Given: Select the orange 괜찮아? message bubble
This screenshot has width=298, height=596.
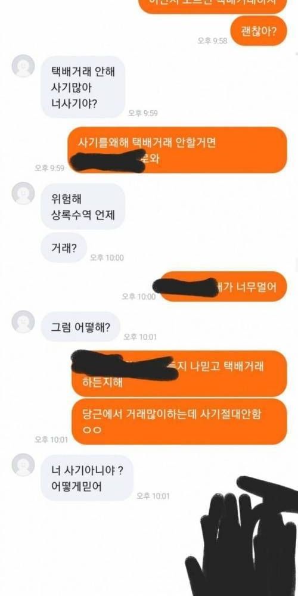Looking at the screenshot, I should tap(259, 31).
